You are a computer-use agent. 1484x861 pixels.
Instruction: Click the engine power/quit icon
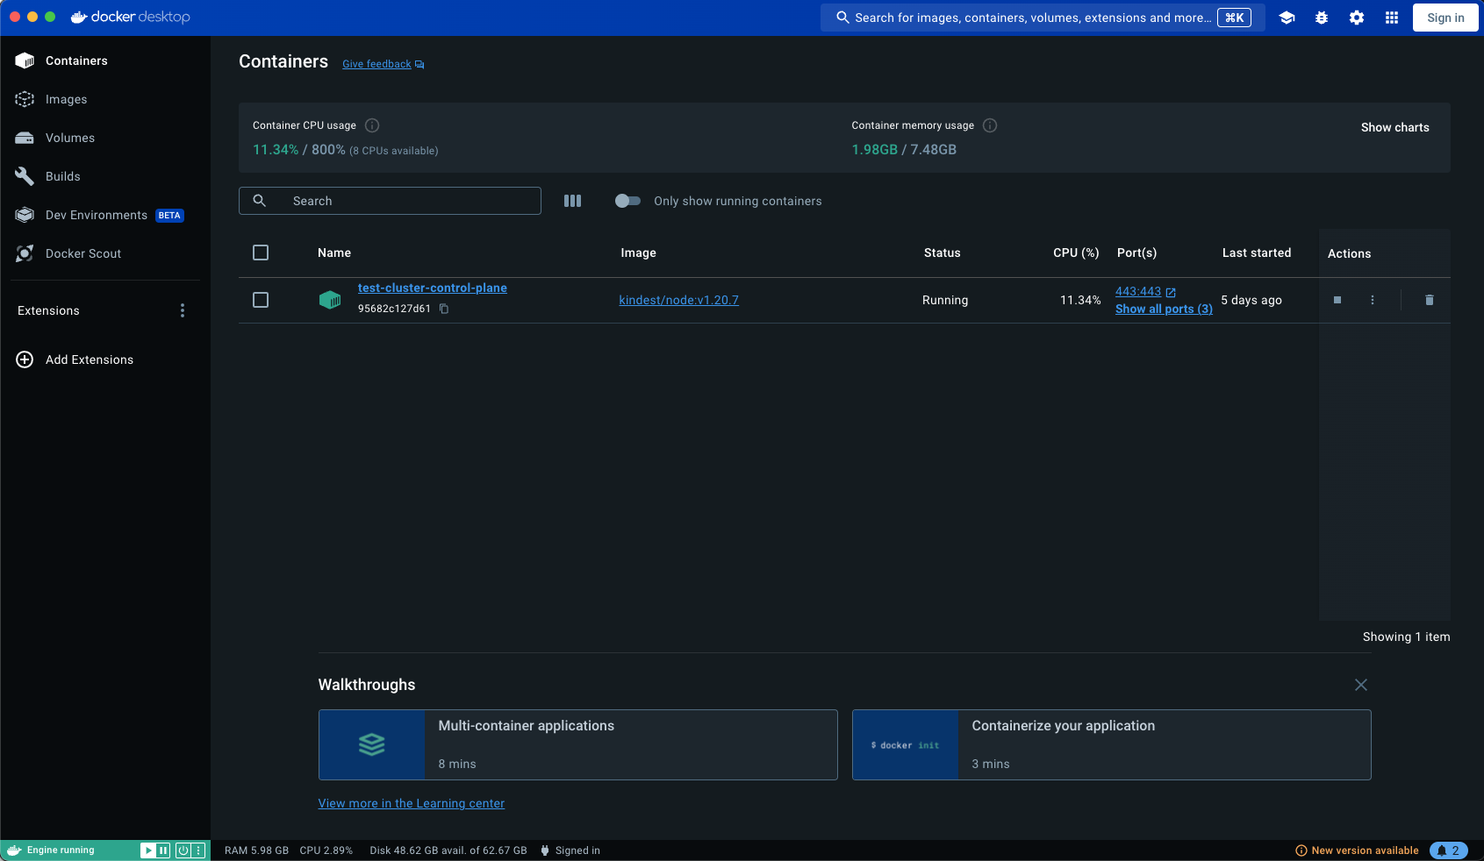pos(183,850)
